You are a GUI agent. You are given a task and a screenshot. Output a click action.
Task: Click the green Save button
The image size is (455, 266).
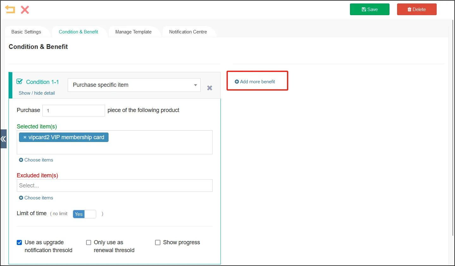click(369, 9)
